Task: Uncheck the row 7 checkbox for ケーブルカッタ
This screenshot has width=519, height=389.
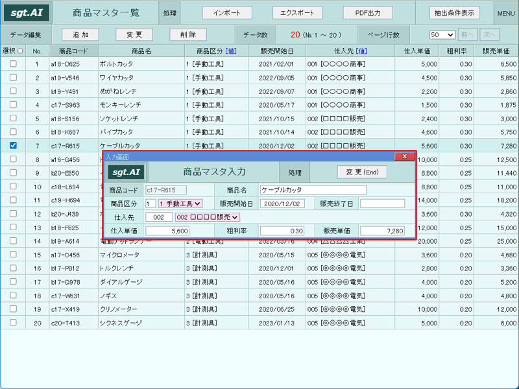Action: pos(13,145)
